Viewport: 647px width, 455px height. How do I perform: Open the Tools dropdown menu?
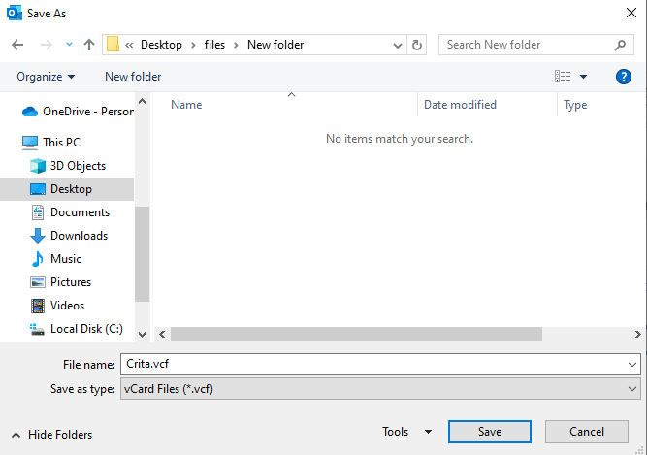coord(406,432)
